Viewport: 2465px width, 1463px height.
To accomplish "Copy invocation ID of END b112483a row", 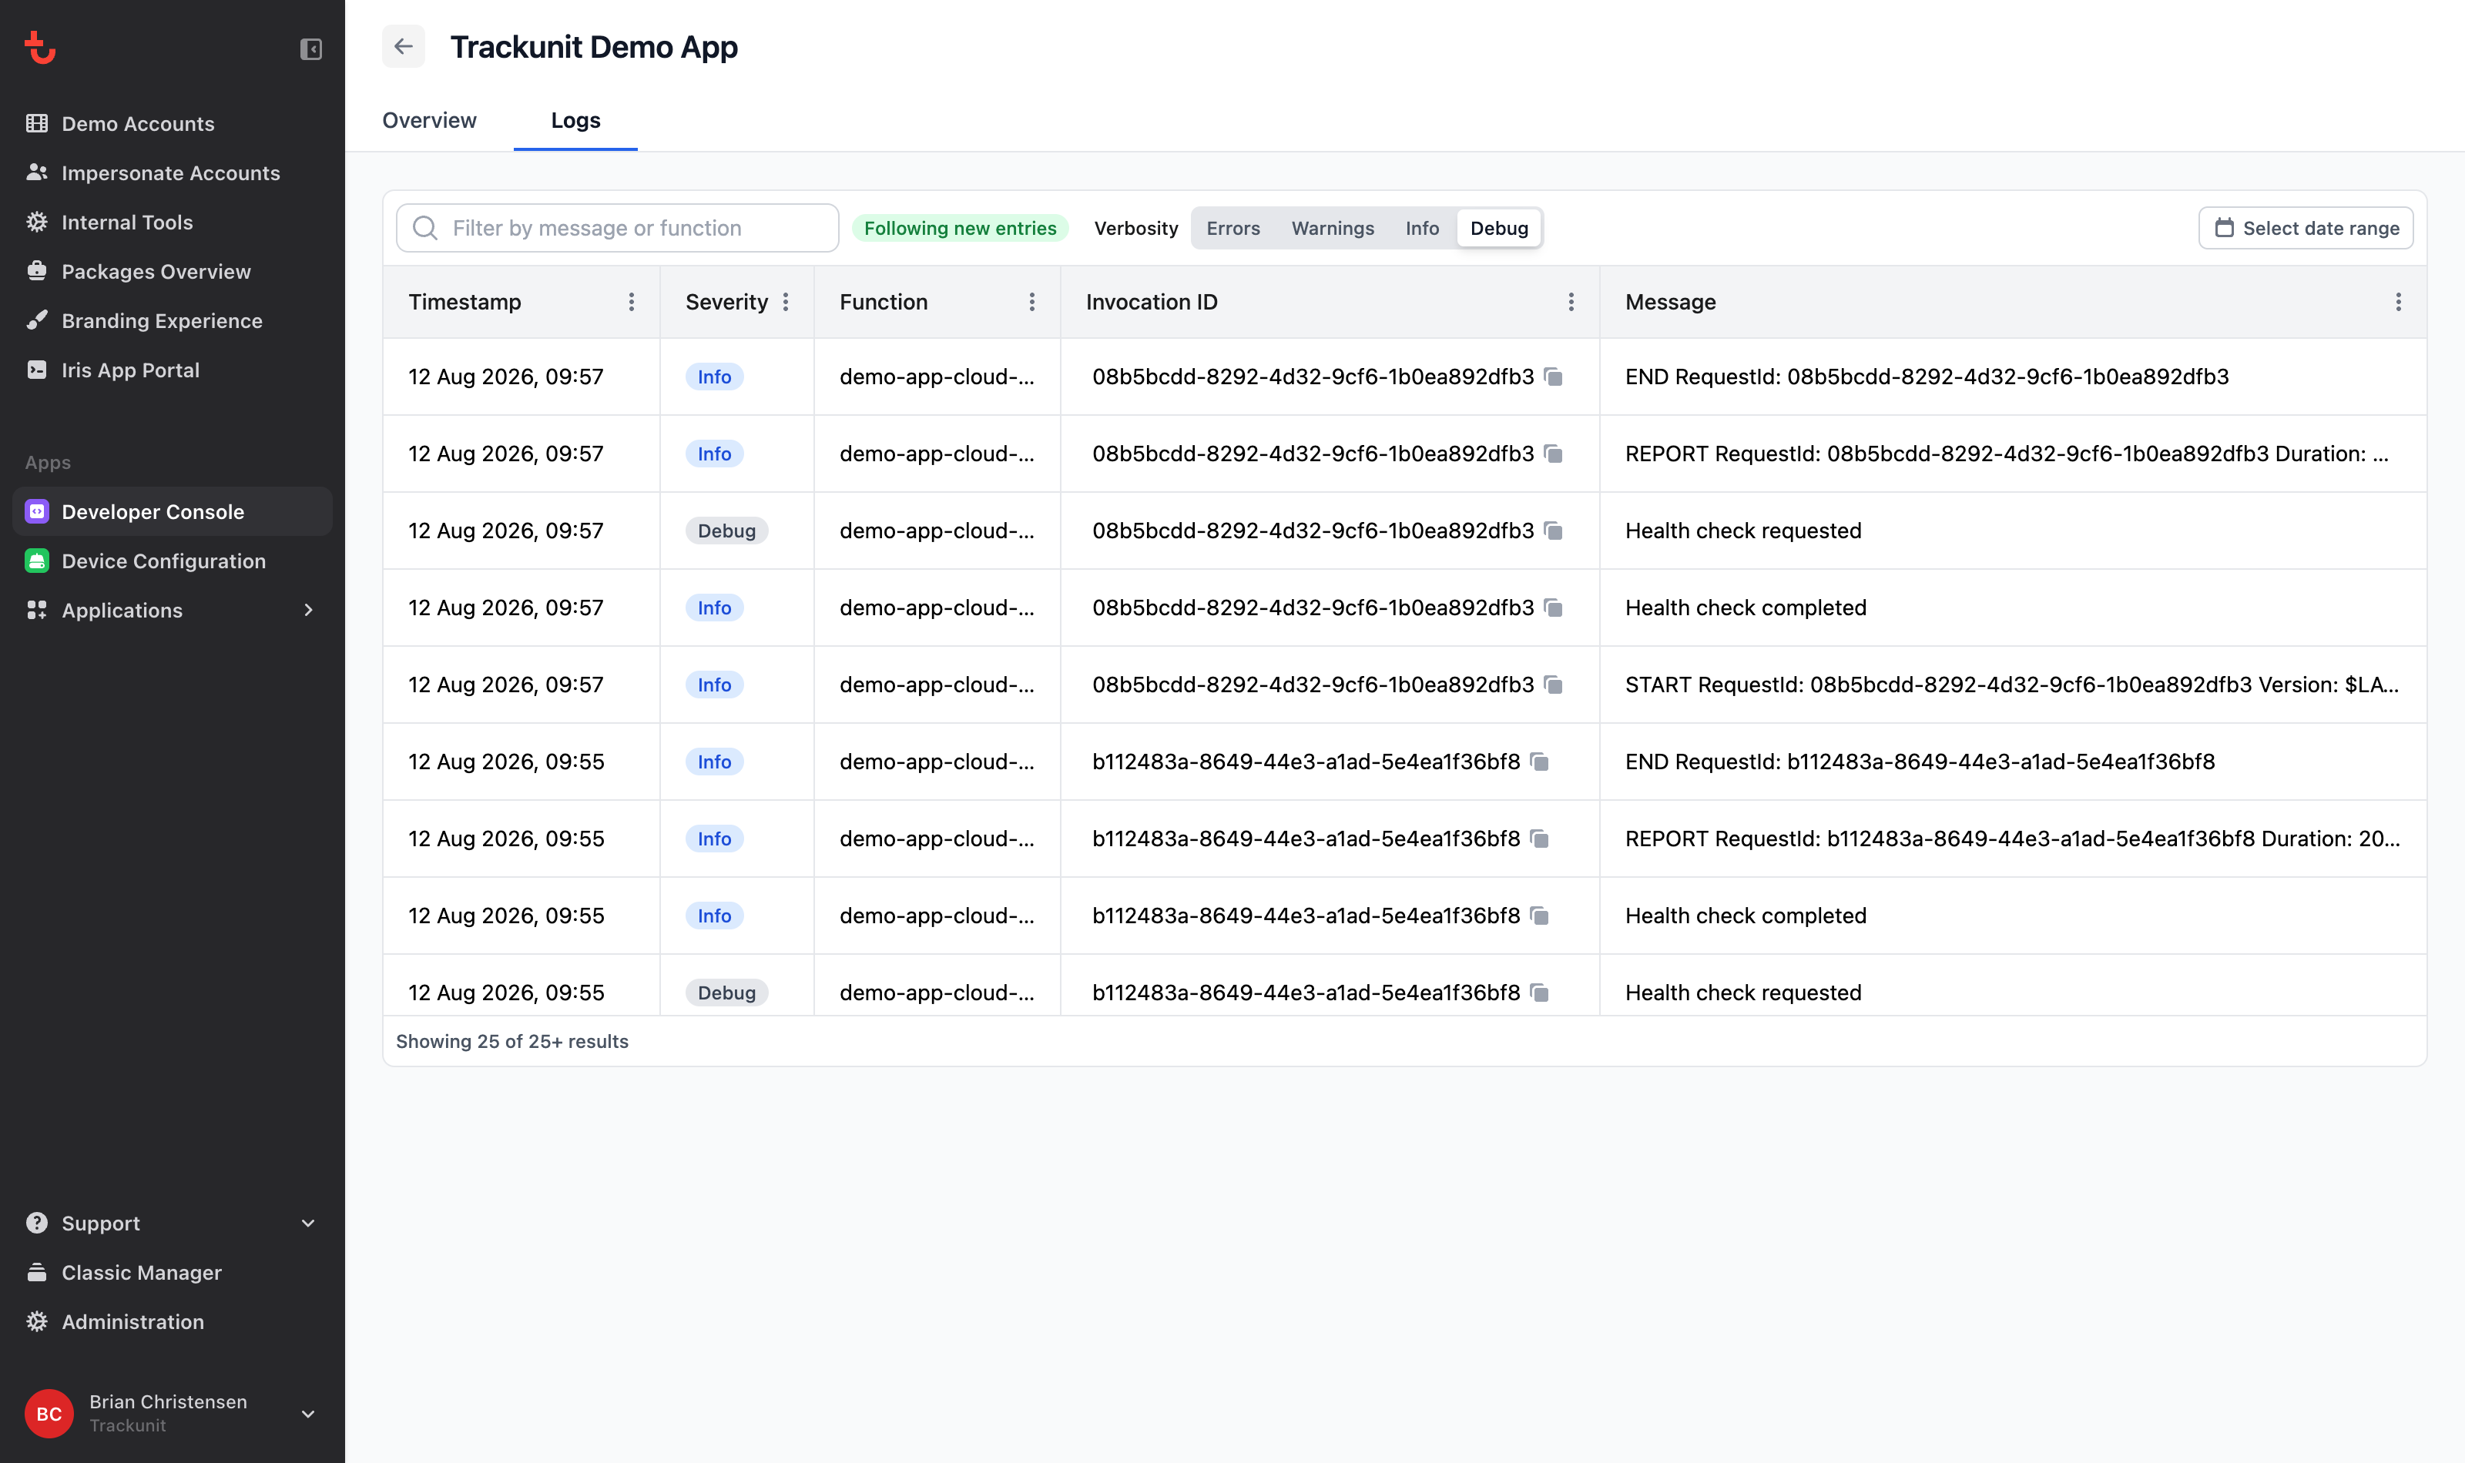I will (x=1540, y=761).
